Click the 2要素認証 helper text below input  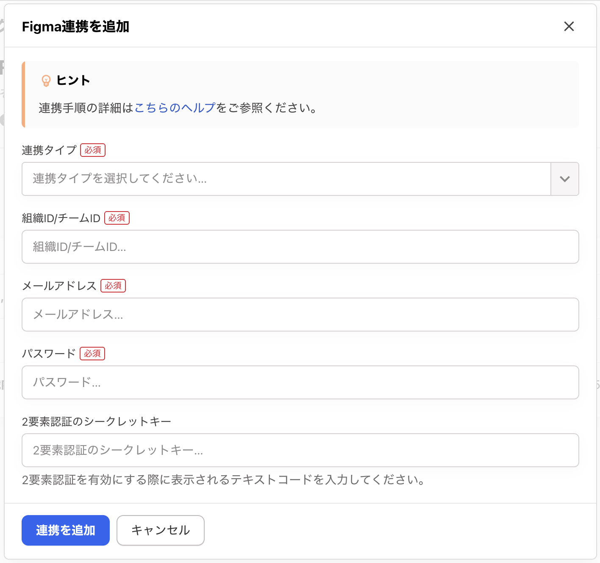(223, 480)
